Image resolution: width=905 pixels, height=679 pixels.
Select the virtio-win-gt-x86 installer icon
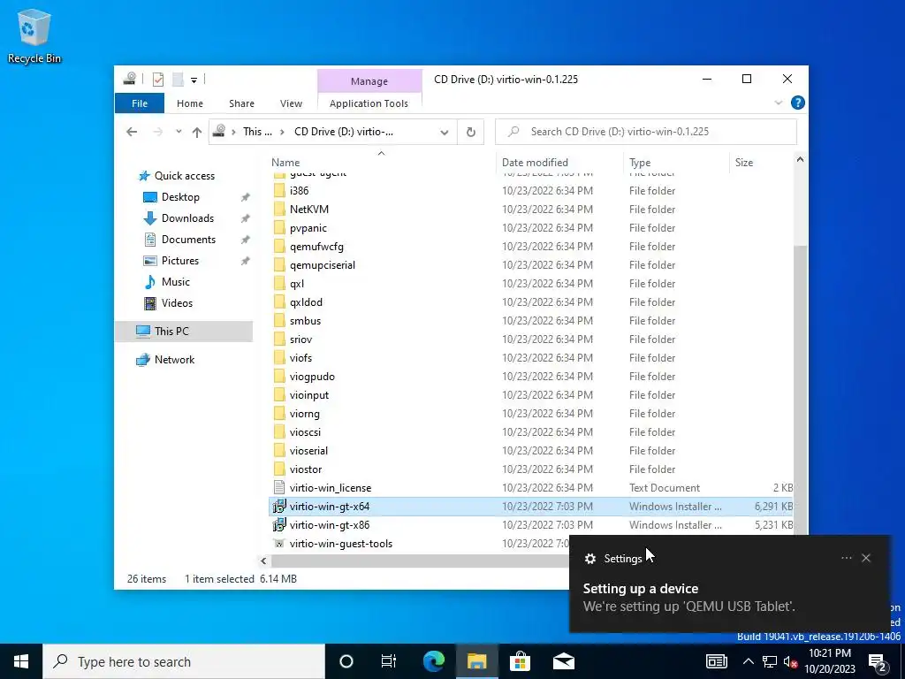click(x=279, y=525)
